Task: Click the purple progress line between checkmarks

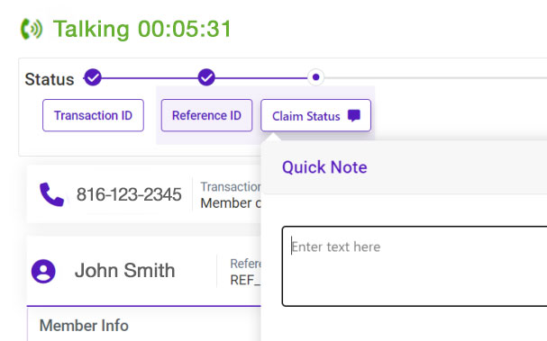Action: point(150,77)
